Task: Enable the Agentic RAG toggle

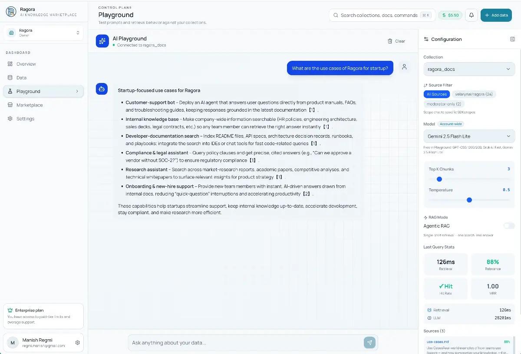Action: [x=509, y=226]
